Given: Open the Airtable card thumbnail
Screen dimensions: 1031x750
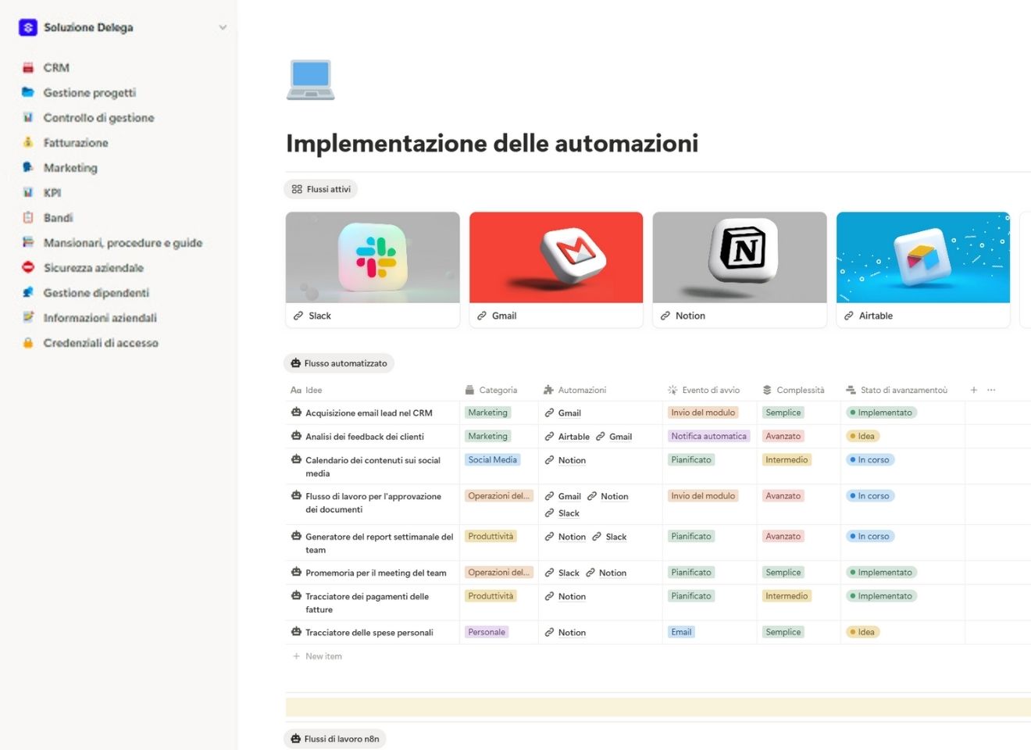Looking at the screenshot, I should point(922,258).
